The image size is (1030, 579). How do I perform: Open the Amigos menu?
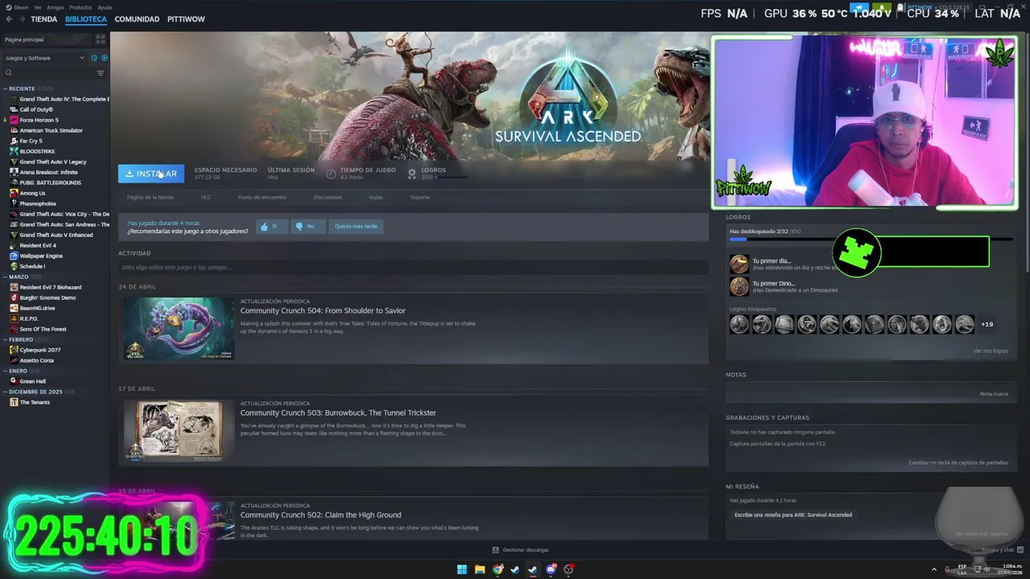(56, 7)
